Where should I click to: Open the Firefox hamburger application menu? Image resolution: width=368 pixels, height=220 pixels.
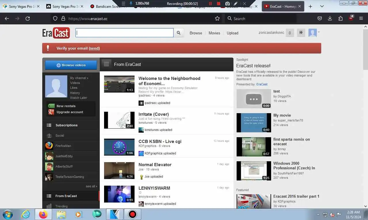(361, 19)
